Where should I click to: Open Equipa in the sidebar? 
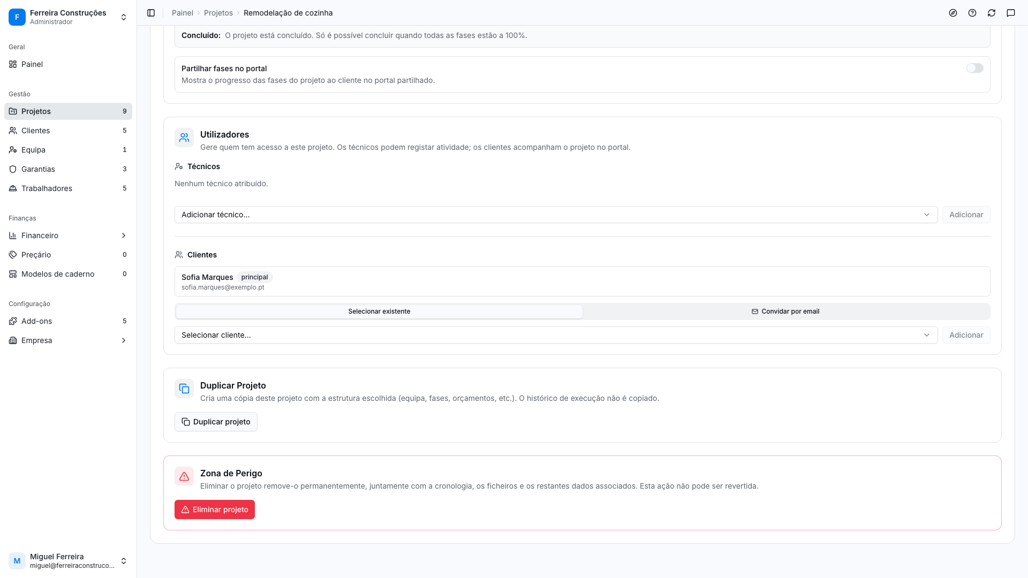(x=68, y=150)
